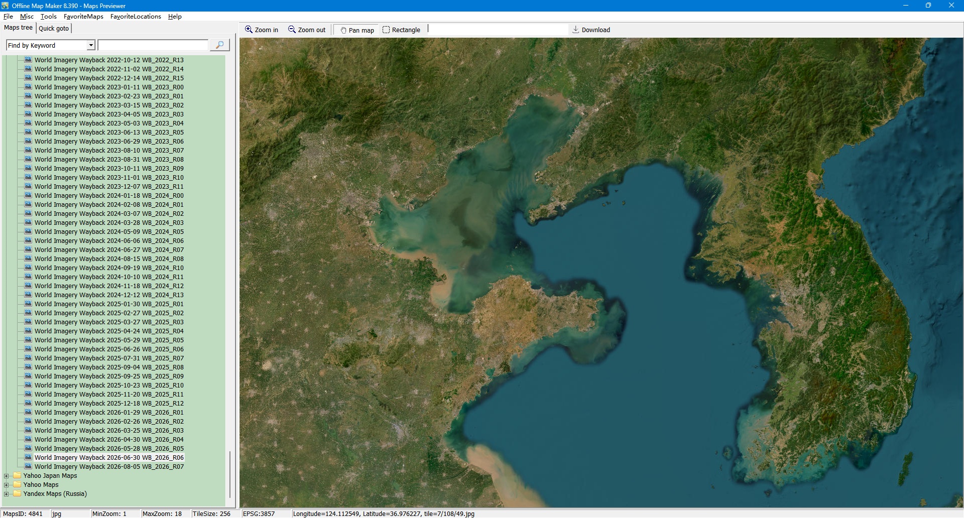
Task: Select World Imagery Wayback 2023-02-23 WB_2023_R01
Action: (x=109, y=96)
